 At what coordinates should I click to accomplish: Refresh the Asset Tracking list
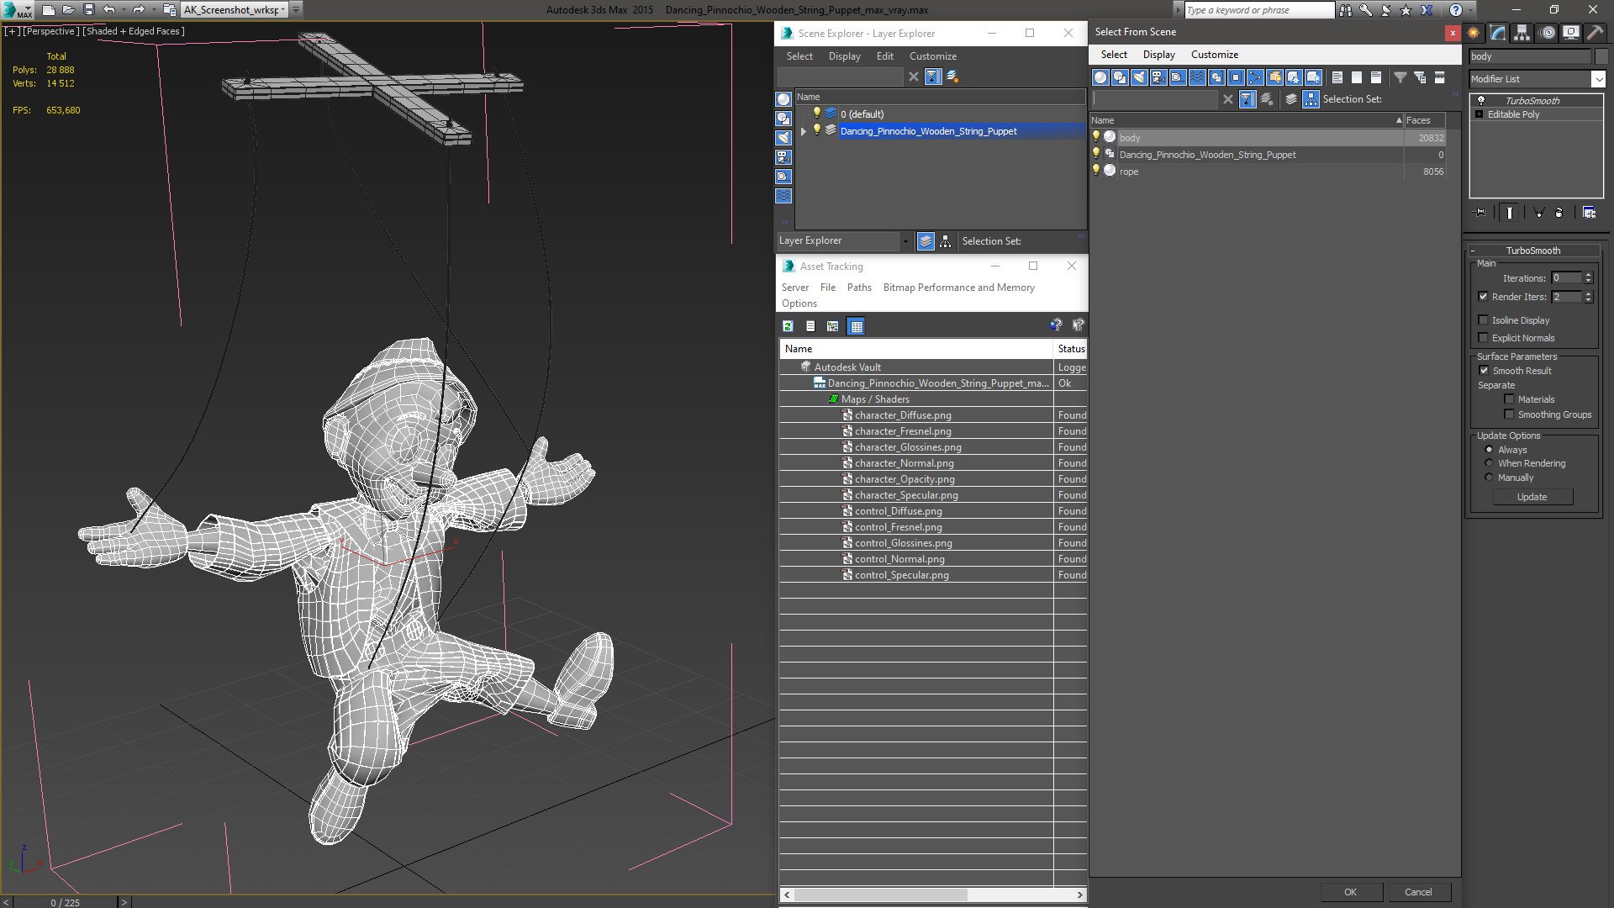(788, 326)
